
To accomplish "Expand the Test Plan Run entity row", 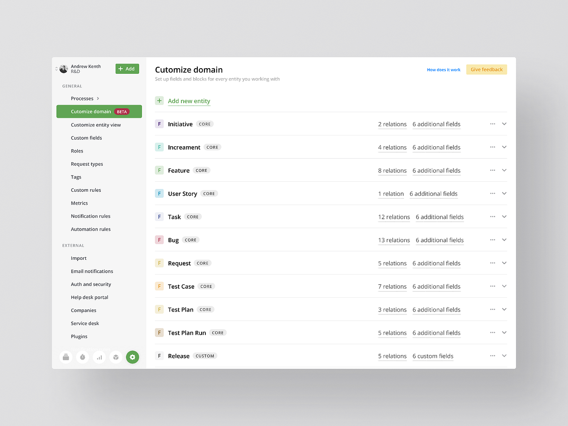I will [x=504, y=333].
